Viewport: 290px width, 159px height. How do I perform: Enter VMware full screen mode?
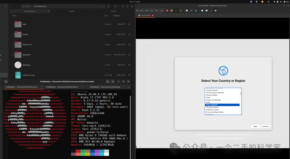(x=211, y=10)
